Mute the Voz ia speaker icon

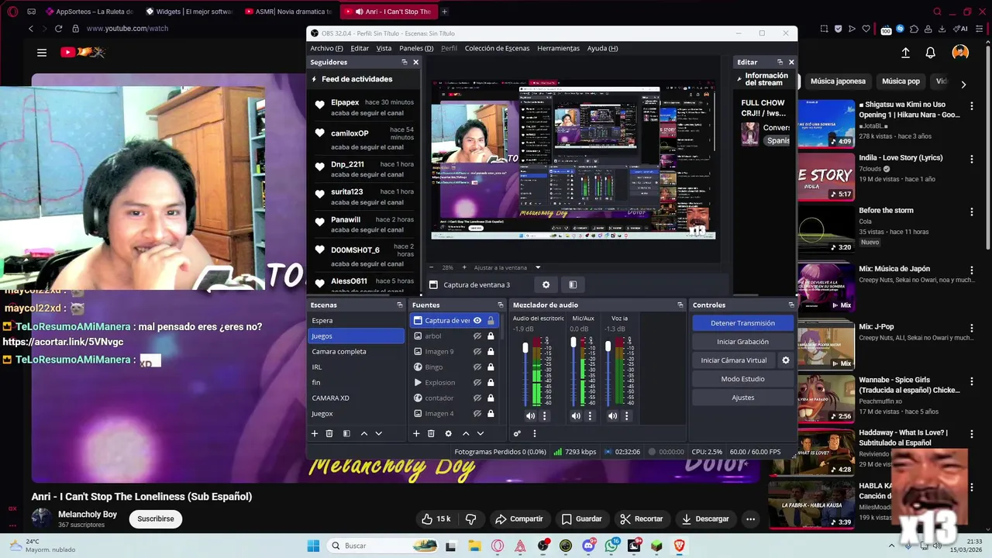[612, 415]
